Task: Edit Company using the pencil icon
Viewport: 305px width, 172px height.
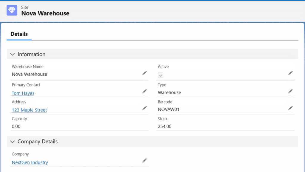Action: pyautogui.click(x=144, y=161)
